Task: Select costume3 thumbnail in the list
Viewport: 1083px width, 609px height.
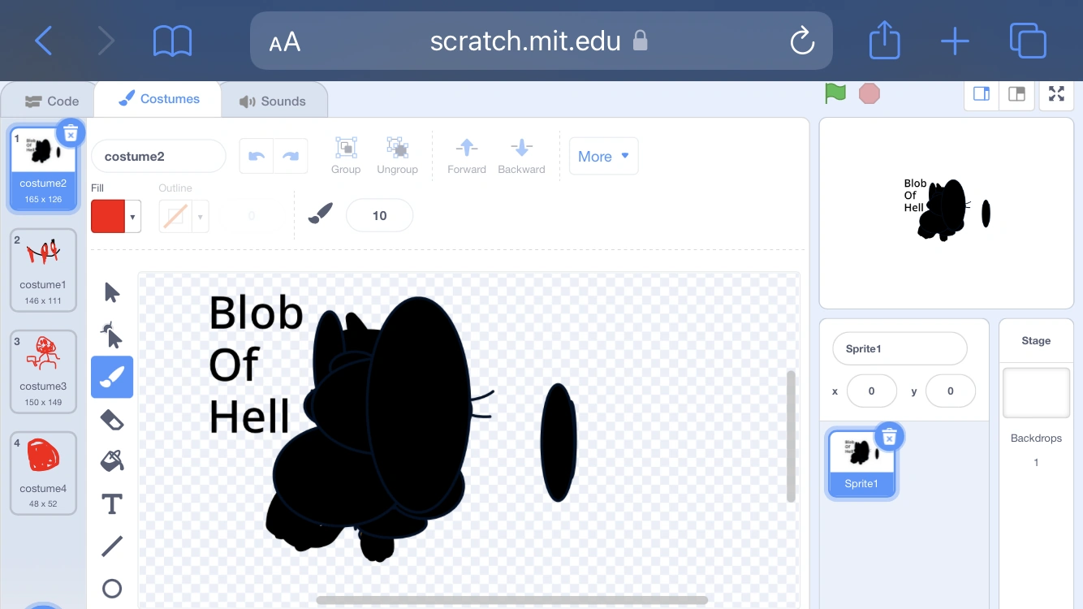Action: point(43,371)
